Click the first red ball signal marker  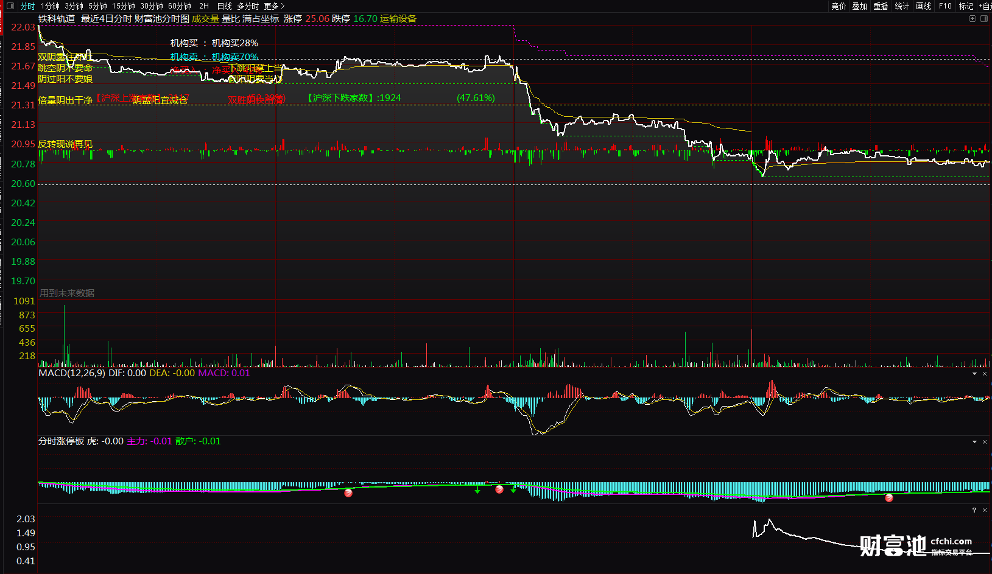pos(348,493)
